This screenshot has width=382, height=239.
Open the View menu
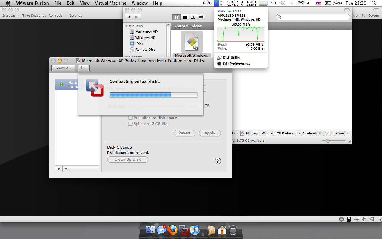(x=85, y=3)
